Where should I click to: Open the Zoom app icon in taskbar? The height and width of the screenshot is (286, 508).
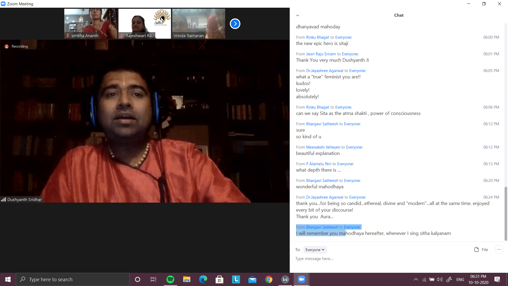coord(301,279)
